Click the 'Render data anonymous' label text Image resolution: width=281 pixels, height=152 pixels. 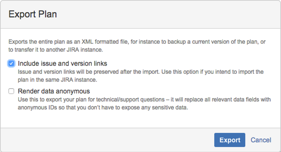pos(54,91)
